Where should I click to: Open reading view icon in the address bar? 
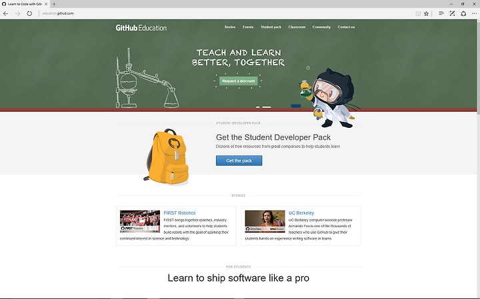(418, 13)
